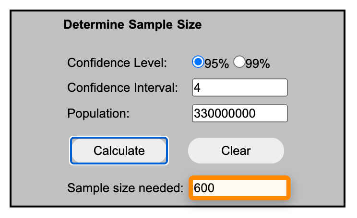
Task: Place cursor on the 330000000 population value
Action: [x=225, y=113]
